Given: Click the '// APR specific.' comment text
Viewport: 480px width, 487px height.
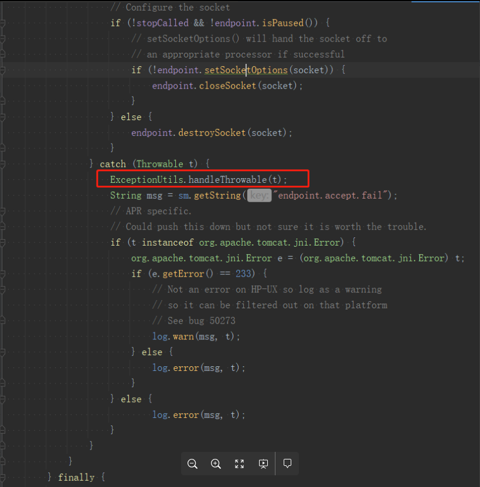Looking at the screenshot, I should pyautogui.click(x=151, y=211).
